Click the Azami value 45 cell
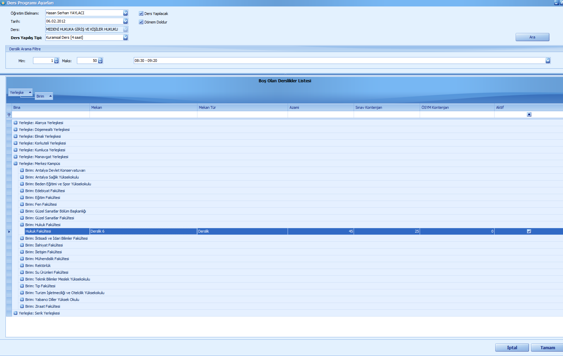 tap(321, 231)
